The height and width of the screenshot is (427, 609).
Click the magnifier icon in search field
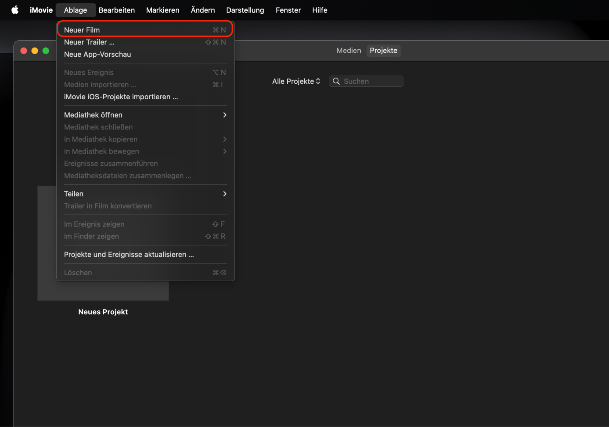click(336, 81)
